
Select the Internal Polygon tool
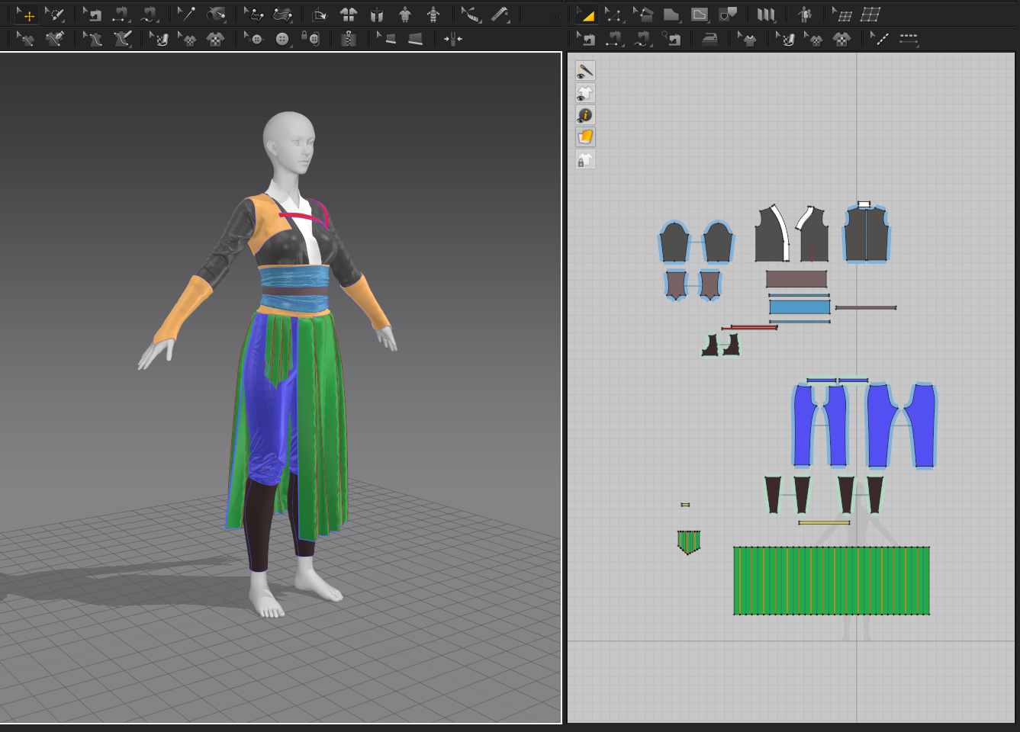(700, 14)
